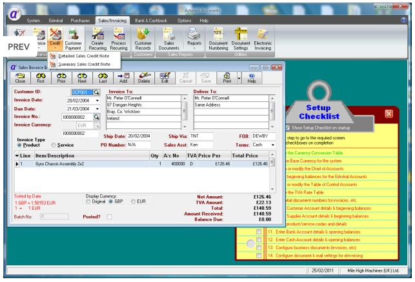Click the Sales Asst field
This screenshot has width=415, height=282.
click(x=201, y=145)
